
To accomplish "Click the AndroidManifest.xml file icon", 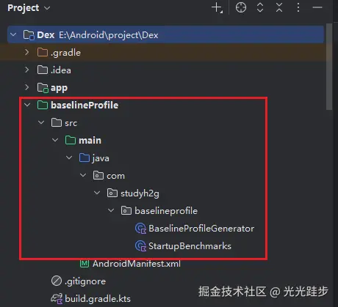I will tap(84, 264).
